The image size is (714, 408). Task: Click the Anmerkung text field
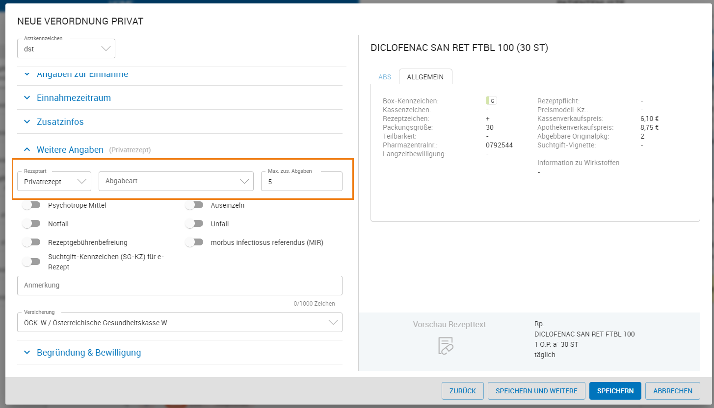[x=180, y=285]
